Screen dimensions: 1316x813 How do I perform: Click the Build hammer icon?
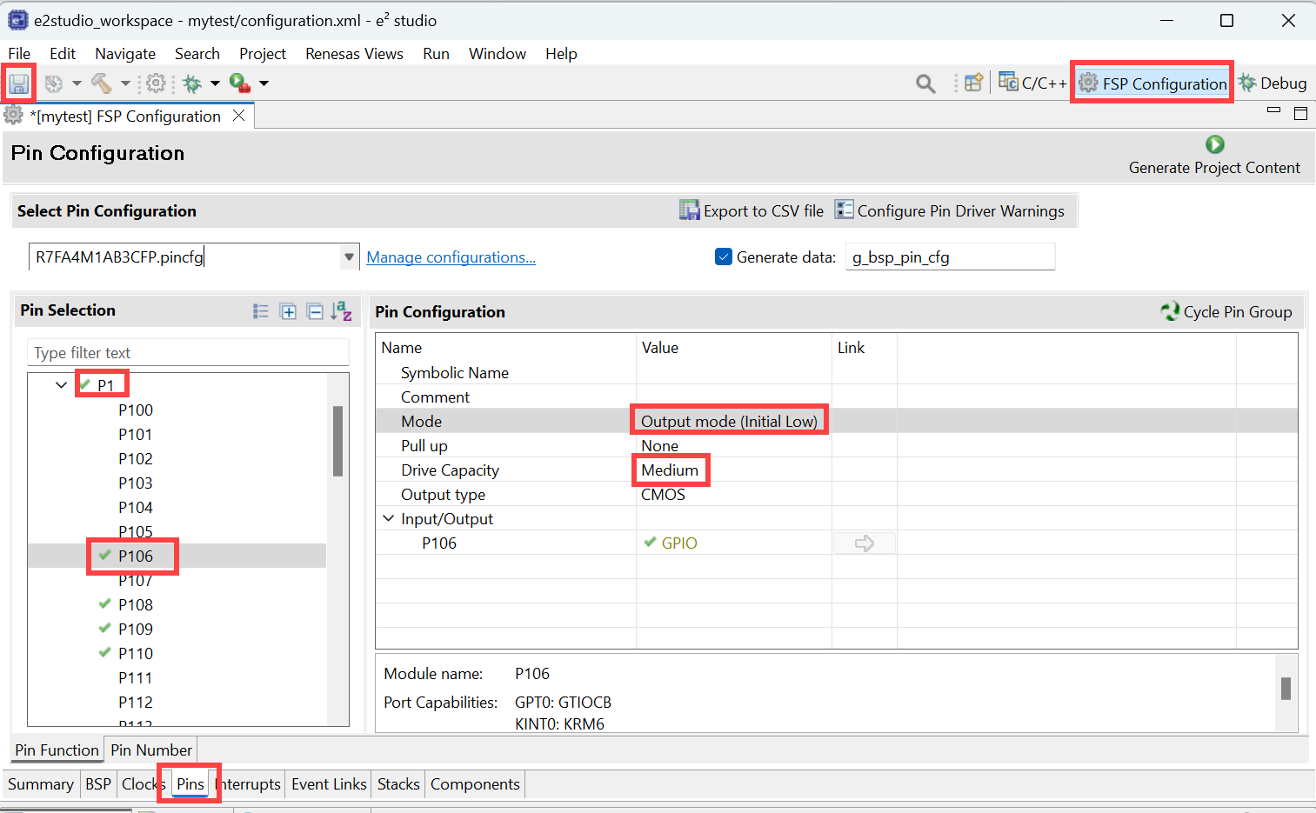[101, 83]
